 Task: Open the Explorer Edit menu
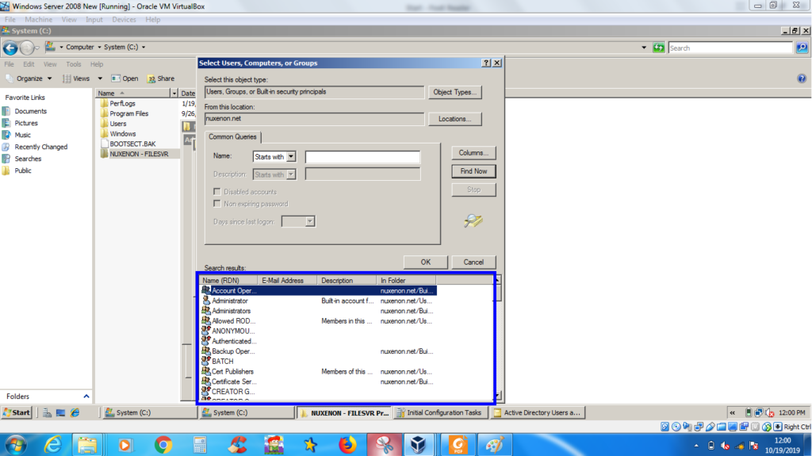click(x=29, y=64)
